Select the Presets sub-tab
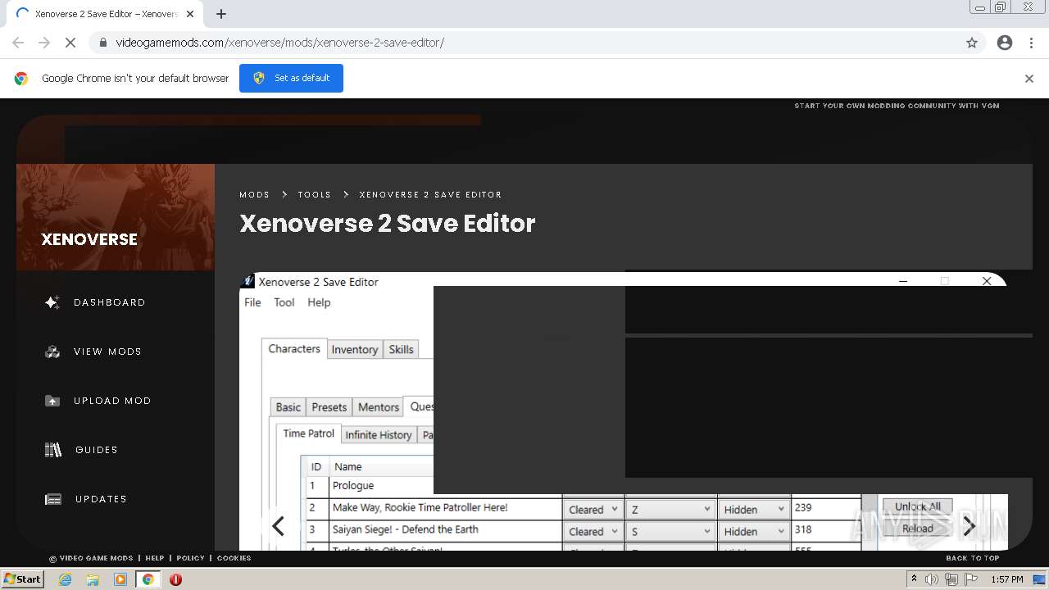 329,407
